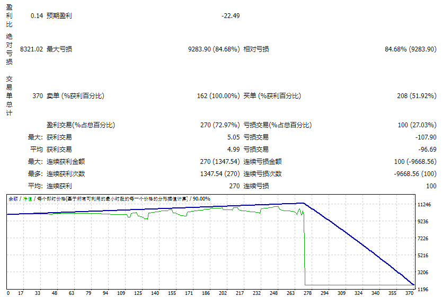The width and height of the screenshot is (442, 297).
Task: Click the vertical "交易单总计" heading
Action: [10, 96]
